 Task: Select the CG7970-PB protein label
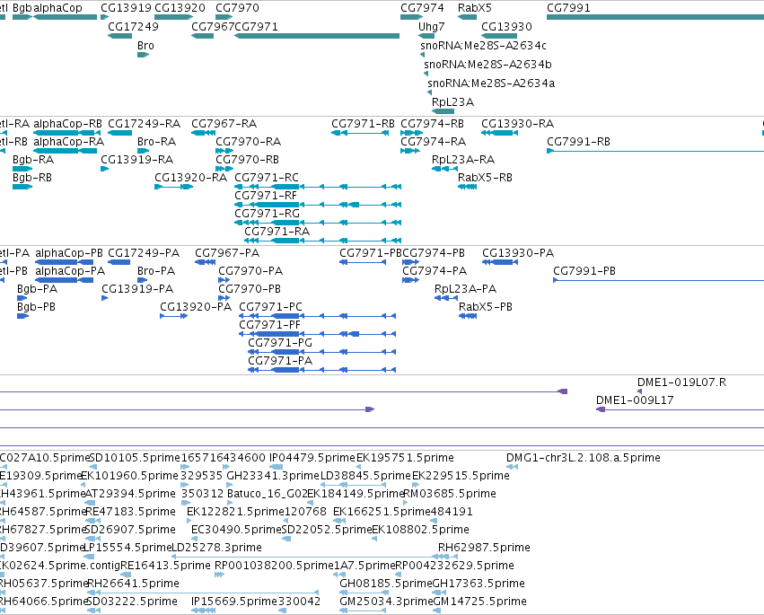pyautogui.click(x=250, y=289)
